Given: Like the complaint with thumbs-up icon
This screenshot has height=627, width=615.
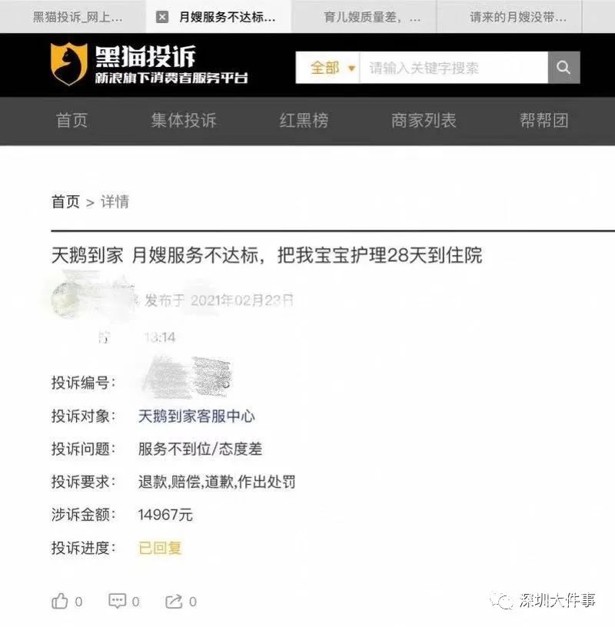Looking at the screenshot, I should point(60,601).
